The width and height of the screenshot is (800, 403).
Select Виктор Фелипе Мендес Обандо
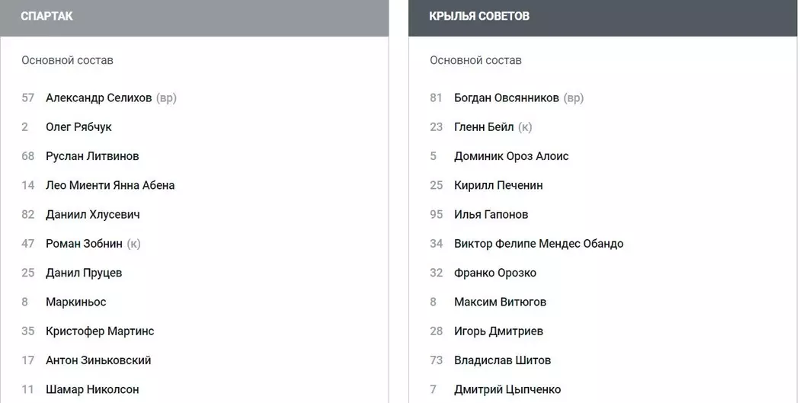click(539, 244)
